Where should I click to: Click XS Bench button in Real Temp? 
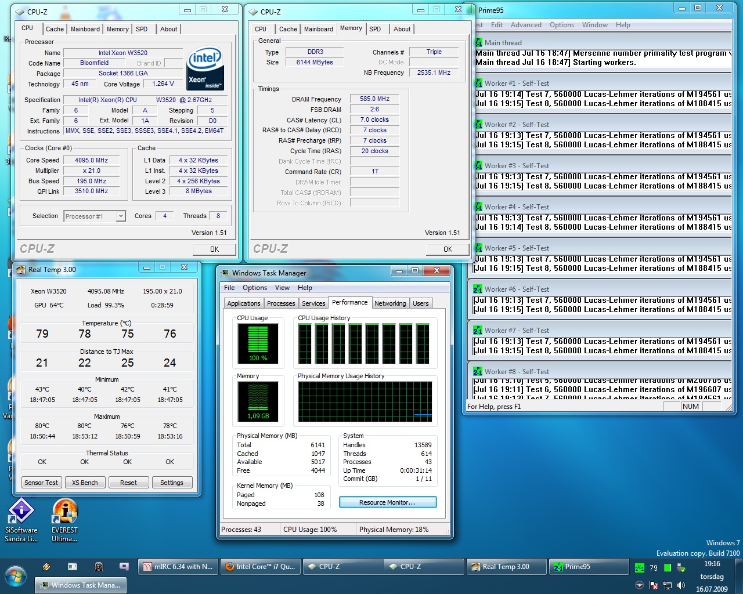click(85, 483)
